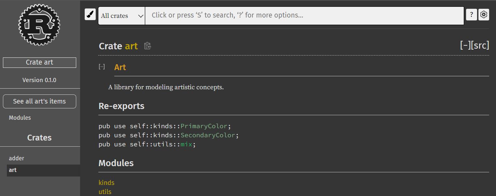Viewport: 496px width, 196px height.
Task: Collapse all docs with [-] toggle
Action: click(x=465, y=45)
